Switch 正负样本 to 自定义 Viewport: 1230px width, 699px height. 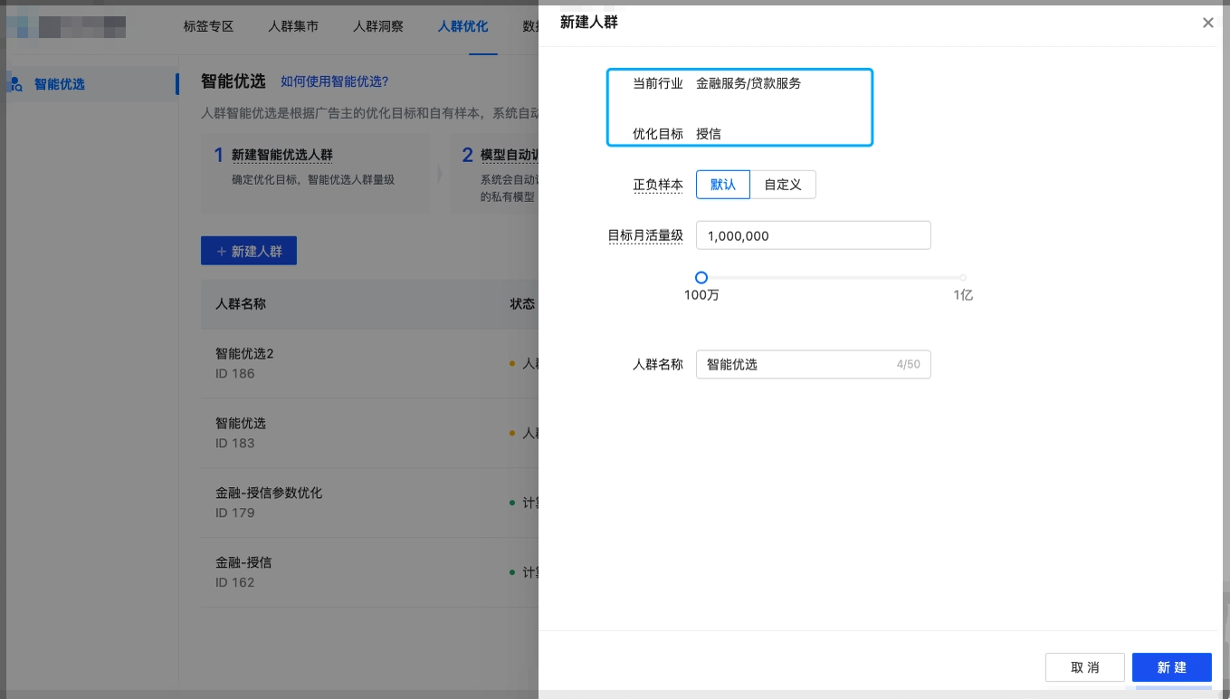[782, 184]
